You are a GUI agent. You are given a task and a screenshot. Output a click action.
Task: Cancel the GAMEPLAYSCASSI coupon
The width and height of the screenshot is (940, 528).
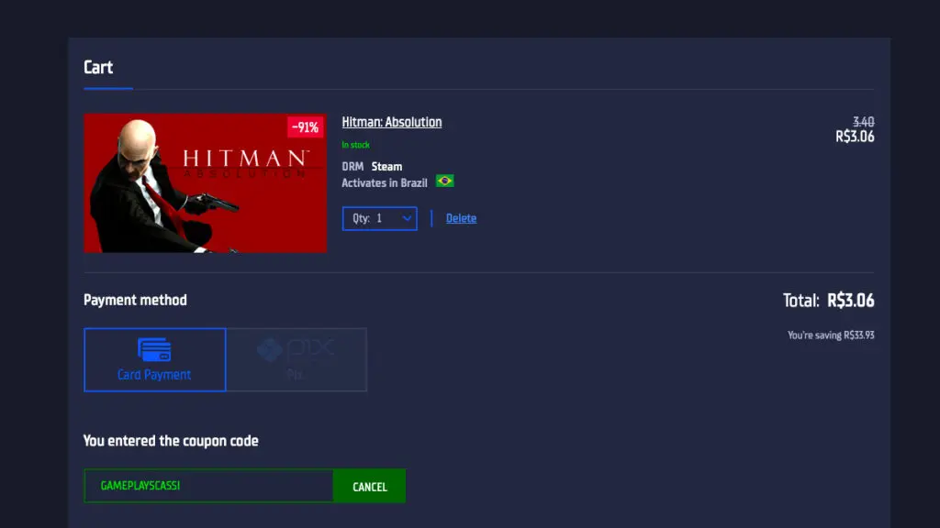point(369,486)
